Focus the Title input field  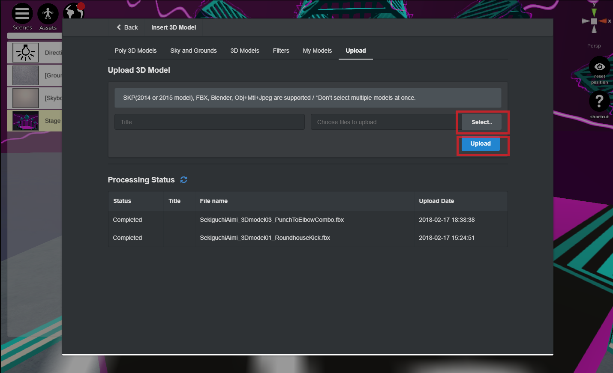tap(210, 122)
